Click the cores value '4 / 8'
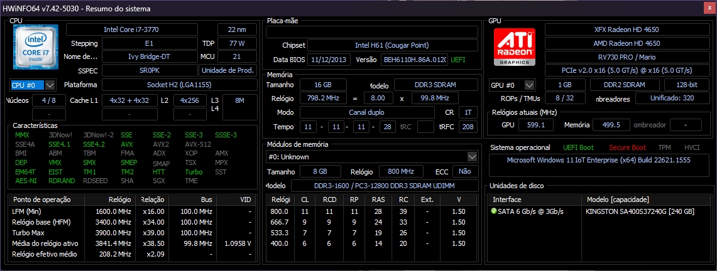717x271 pixels. point(49,100)
